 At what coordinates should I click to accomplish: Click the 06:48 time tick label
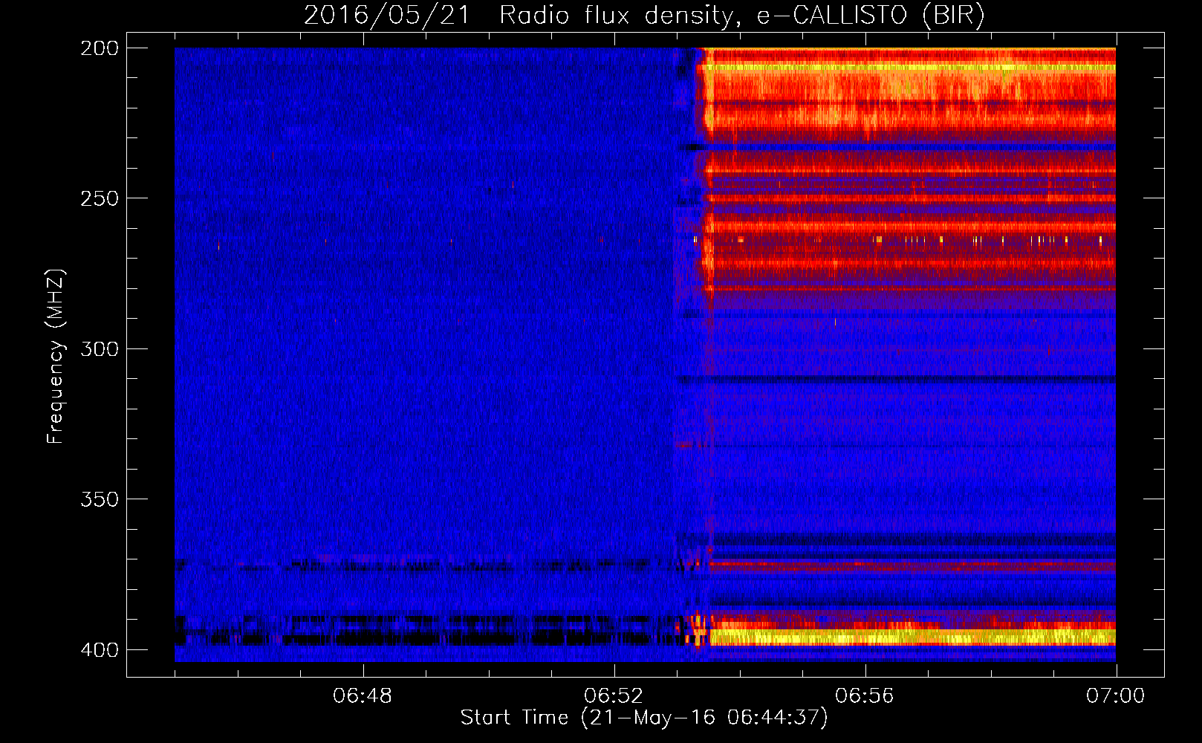click(363, 696)
